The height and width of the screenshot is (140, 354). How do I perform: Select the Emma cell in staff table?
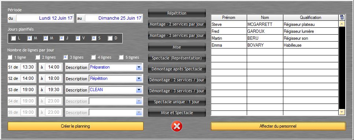tap(229, 45)
